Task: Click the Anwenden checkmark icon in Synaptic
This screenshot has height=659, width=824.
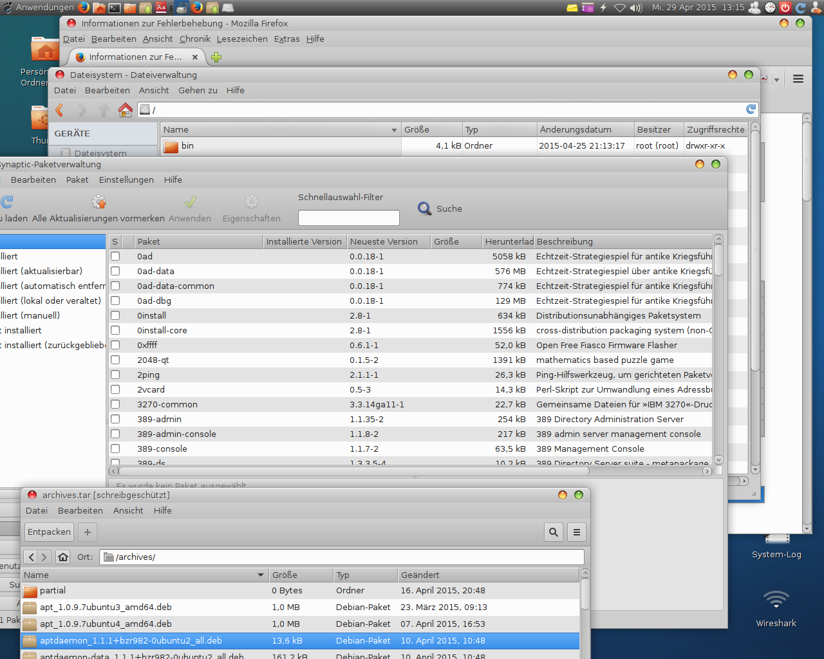Action: coord(190,202)
